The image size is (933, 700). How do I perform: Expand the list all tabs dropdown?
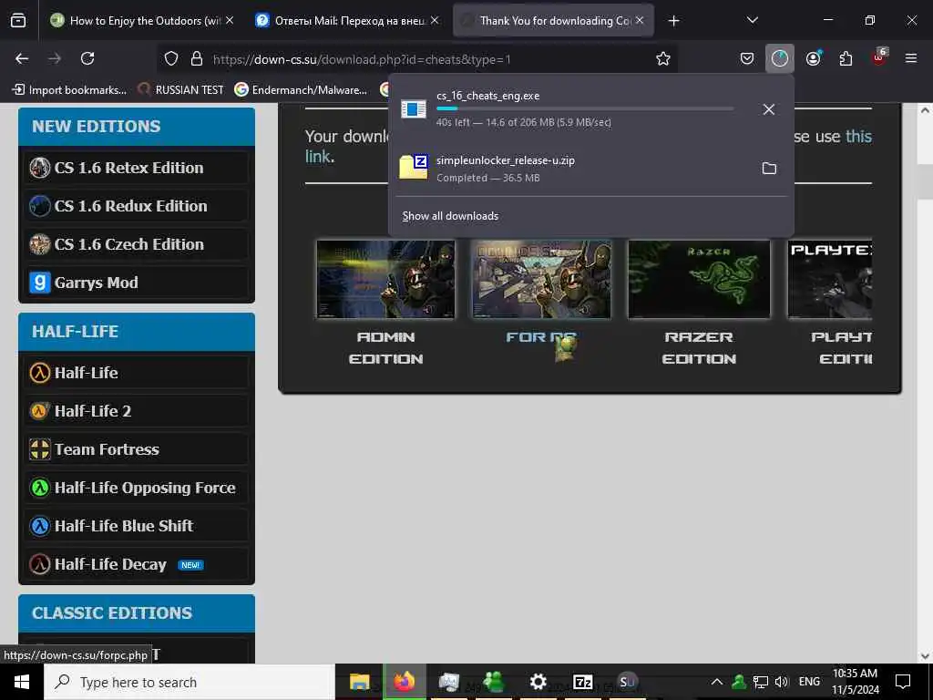pyautogui.click(x=752, y=20)
